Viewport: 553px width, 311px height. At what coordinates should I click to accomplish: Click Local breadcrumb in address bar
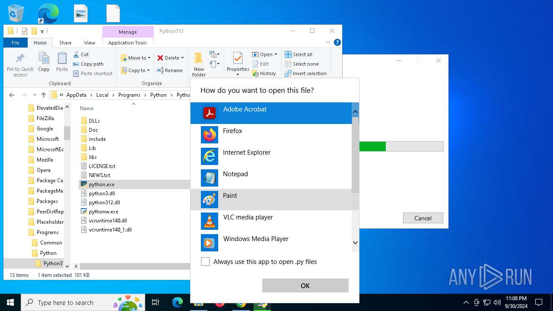(102, 95)
